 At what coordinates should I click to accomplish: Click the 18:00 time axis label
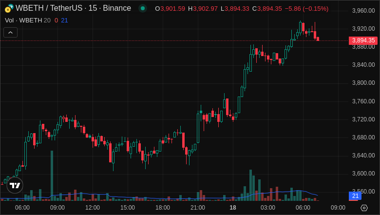pyautogui.click(x=163, y=208)
